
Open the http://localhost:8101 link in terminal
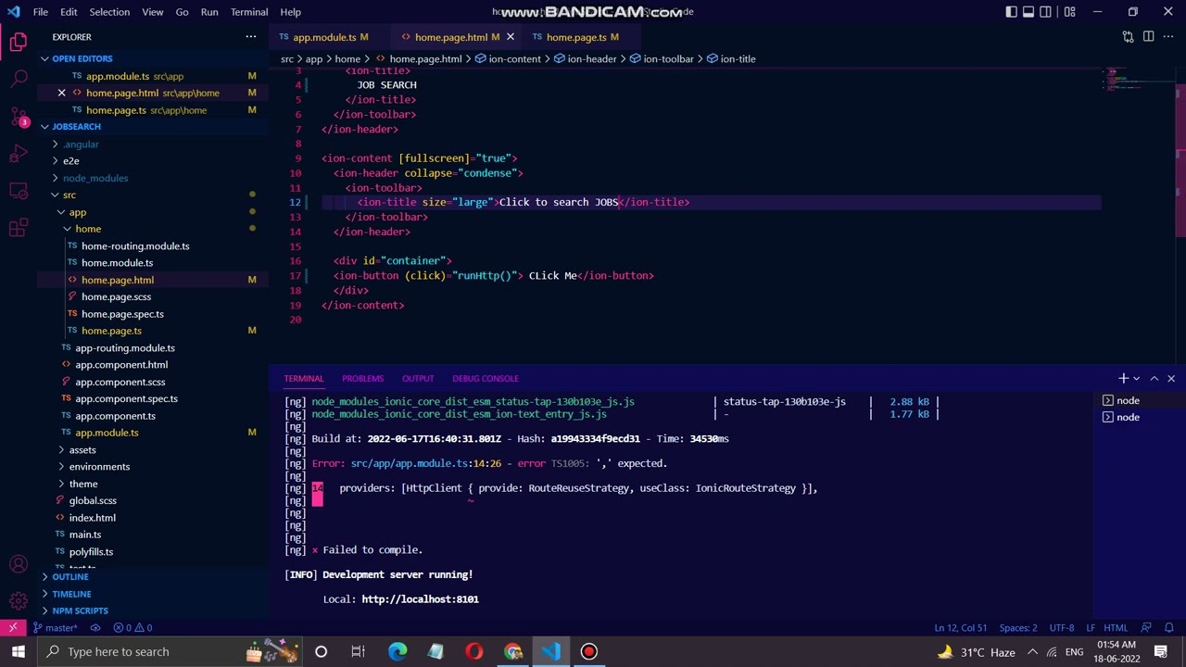(420, 599)
